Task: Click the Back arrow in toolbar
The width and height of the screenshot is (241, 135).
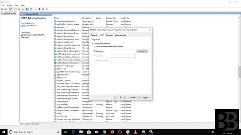Action: [2, 9]
